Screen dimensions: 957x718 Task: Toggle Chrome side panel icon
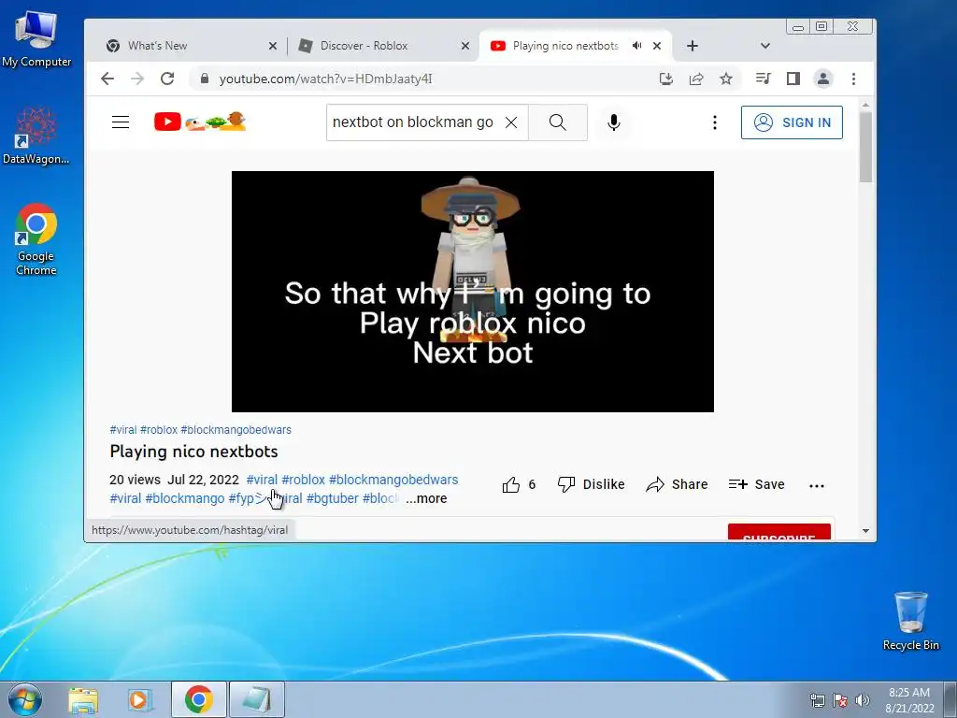793,79
